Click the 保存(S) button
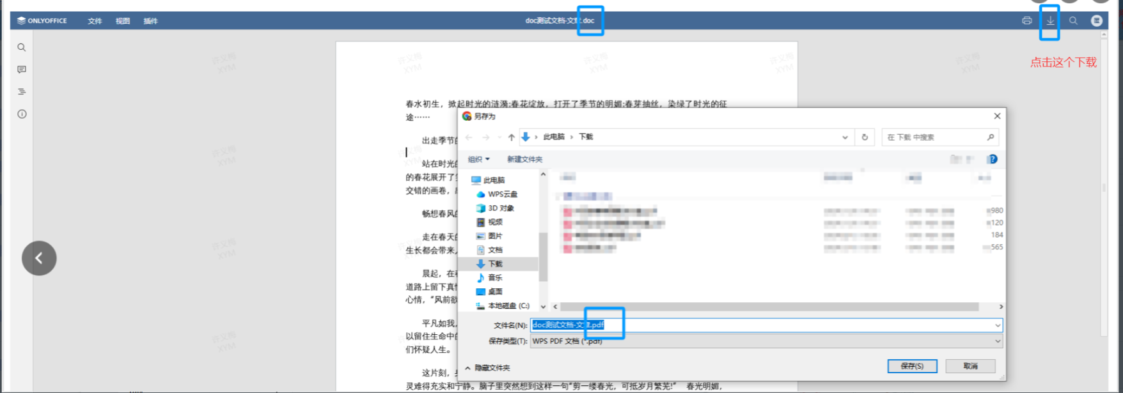 point(912,366)
